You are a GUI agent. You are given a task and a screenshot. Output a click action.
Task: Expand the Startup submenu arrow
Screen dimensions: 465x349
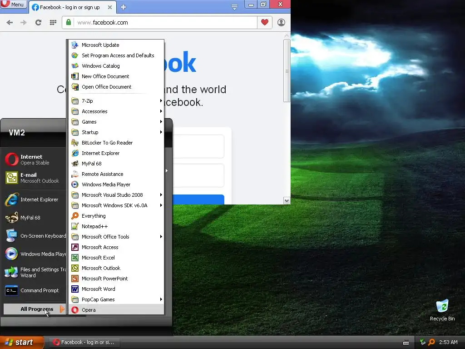161,132
